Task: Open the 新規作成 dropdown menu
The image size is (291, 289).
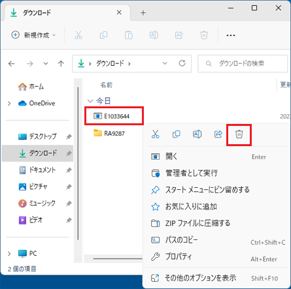Action: click(33, 35)
